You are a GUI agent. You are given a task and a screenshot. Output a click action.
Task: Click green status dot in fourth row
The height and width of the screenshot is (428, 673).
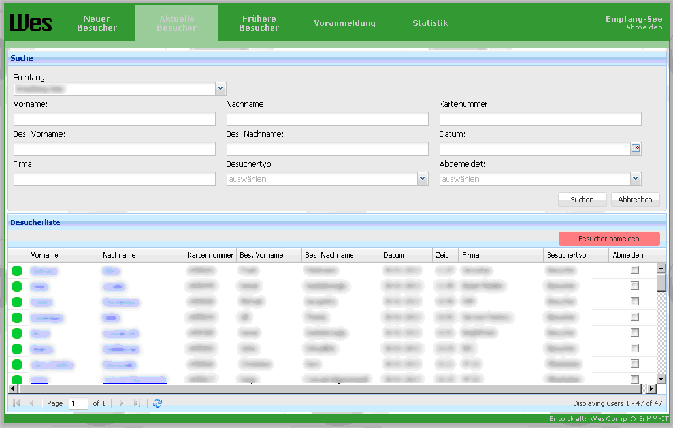17,318
